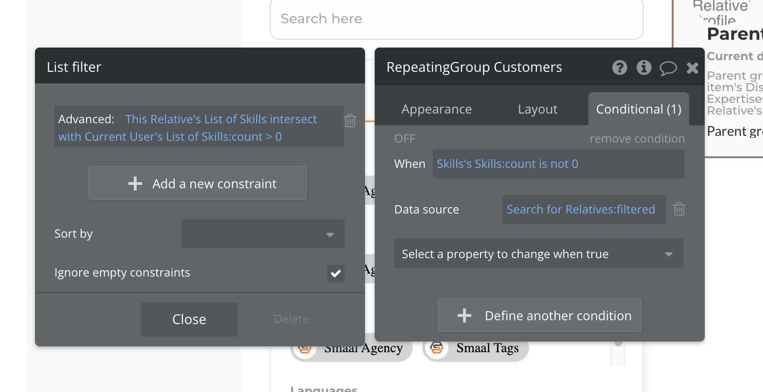This screenshot has height=392, width=763.
Task: Click Define another condition button
Action: 539,315
